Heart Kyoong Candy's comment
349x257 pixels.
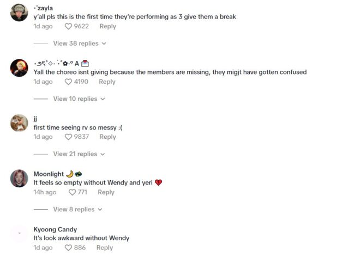click(x=69, y=248)
